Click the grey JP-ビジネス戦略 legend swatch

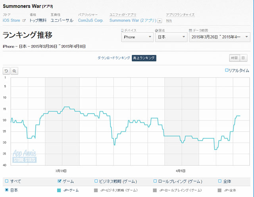[x=96, y=190]
